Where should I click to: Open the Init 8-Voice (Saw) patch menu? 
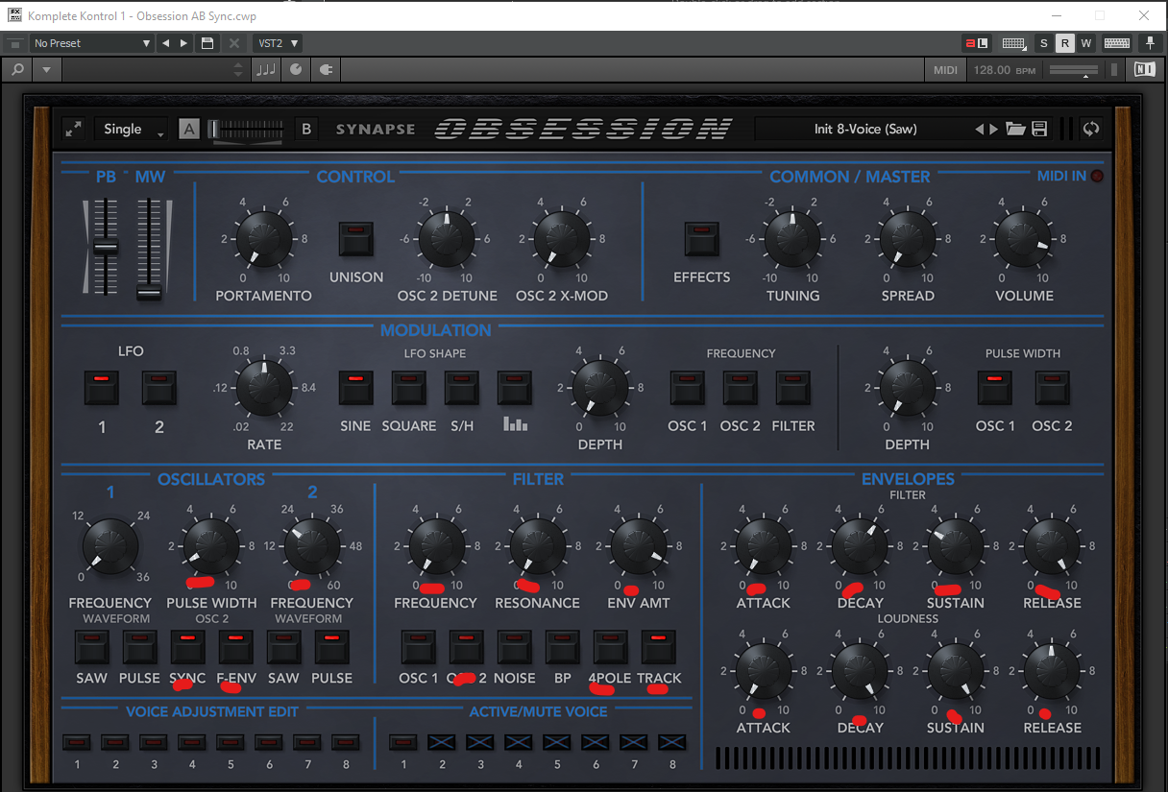click(x=864, y=130)
